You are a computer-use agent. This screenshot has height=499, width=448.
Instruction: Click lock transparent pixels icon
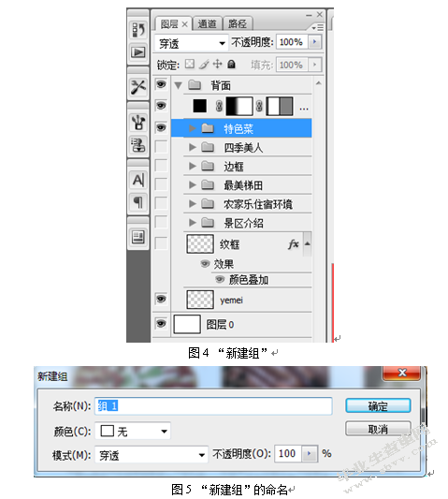click(190, 64)
